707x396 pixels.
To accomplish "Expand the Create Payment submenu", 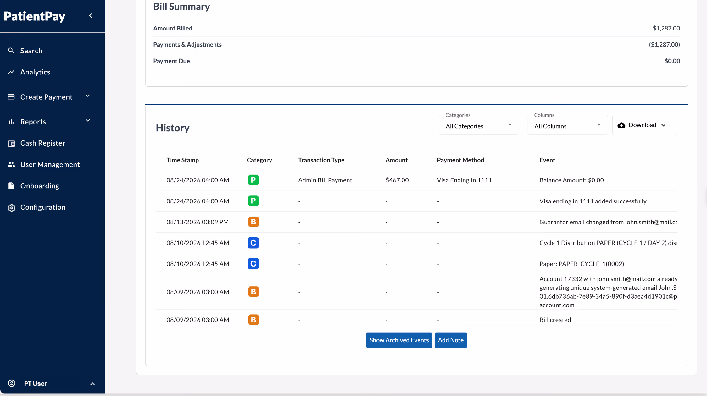I will 88,96.
